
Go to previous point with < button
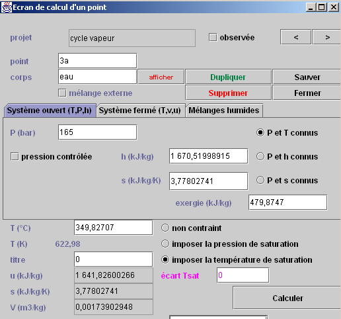[x=296, y=37]
